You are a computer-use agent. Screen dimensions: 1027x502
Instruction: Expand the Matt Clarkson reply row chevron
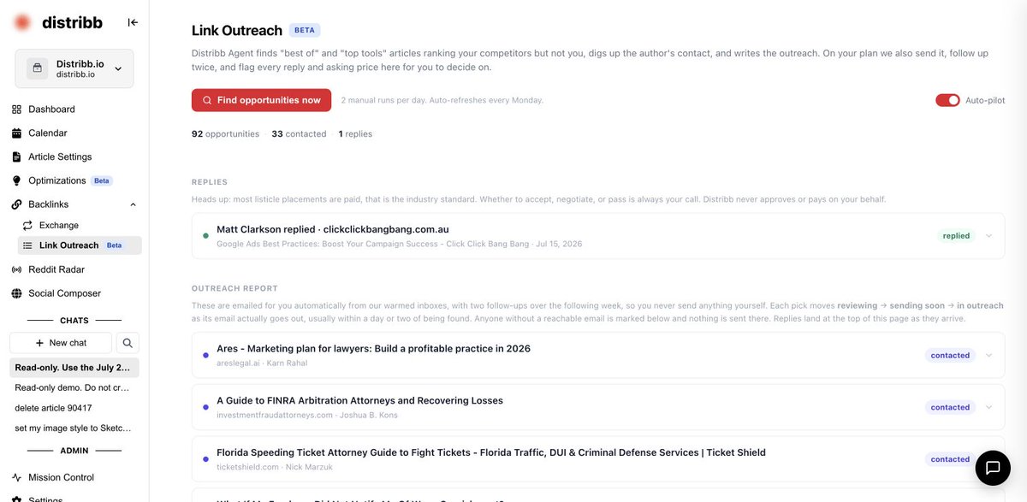pos(989,236)
